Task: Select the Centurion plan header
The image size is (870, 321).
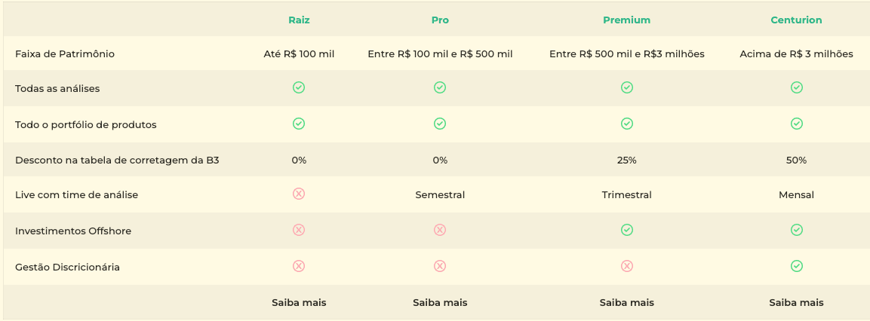Action: pos(796,20)
